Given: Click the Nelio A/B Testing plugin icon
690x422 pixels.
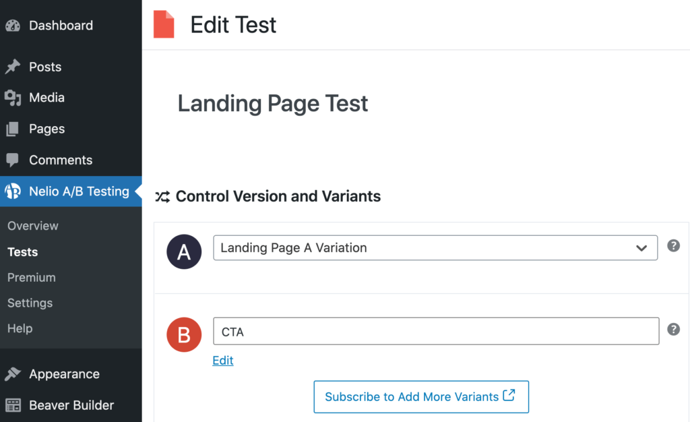Looking at the screenshot, I should (x=14, y=191).
